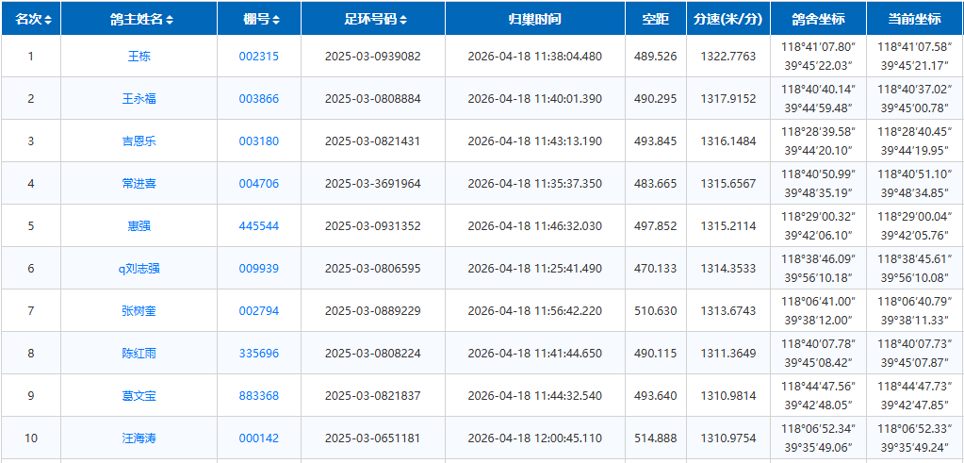Viewport: 964px width, 463px height.
Task: Open owner link 汪海涛
Action: [x=139, y=438]
